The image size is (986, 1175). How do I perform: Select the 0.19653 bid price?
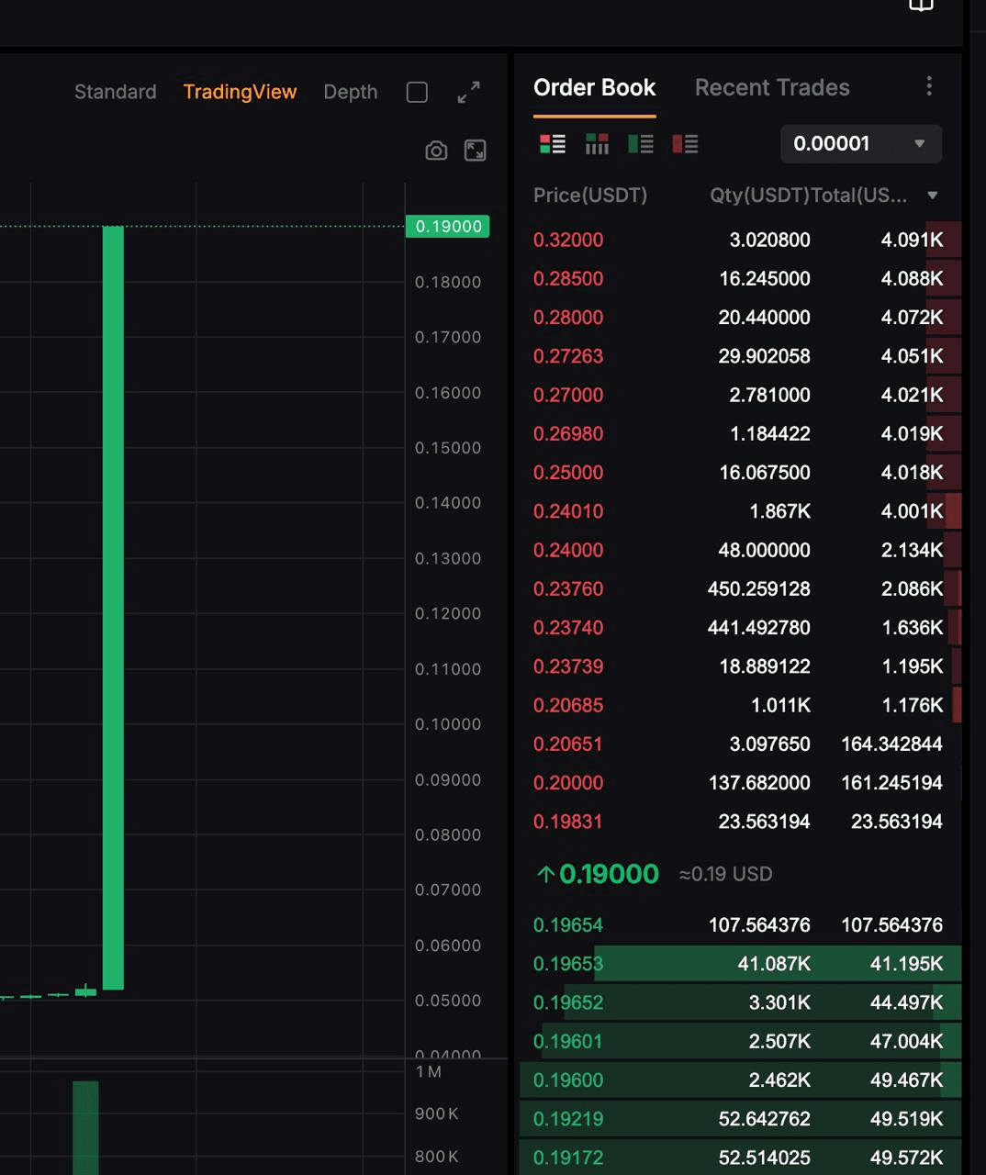(x=568, y=964)
